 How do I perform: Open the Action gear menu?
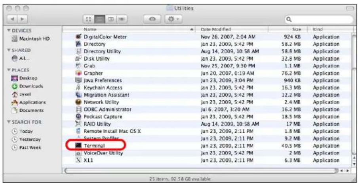(173, 19)
